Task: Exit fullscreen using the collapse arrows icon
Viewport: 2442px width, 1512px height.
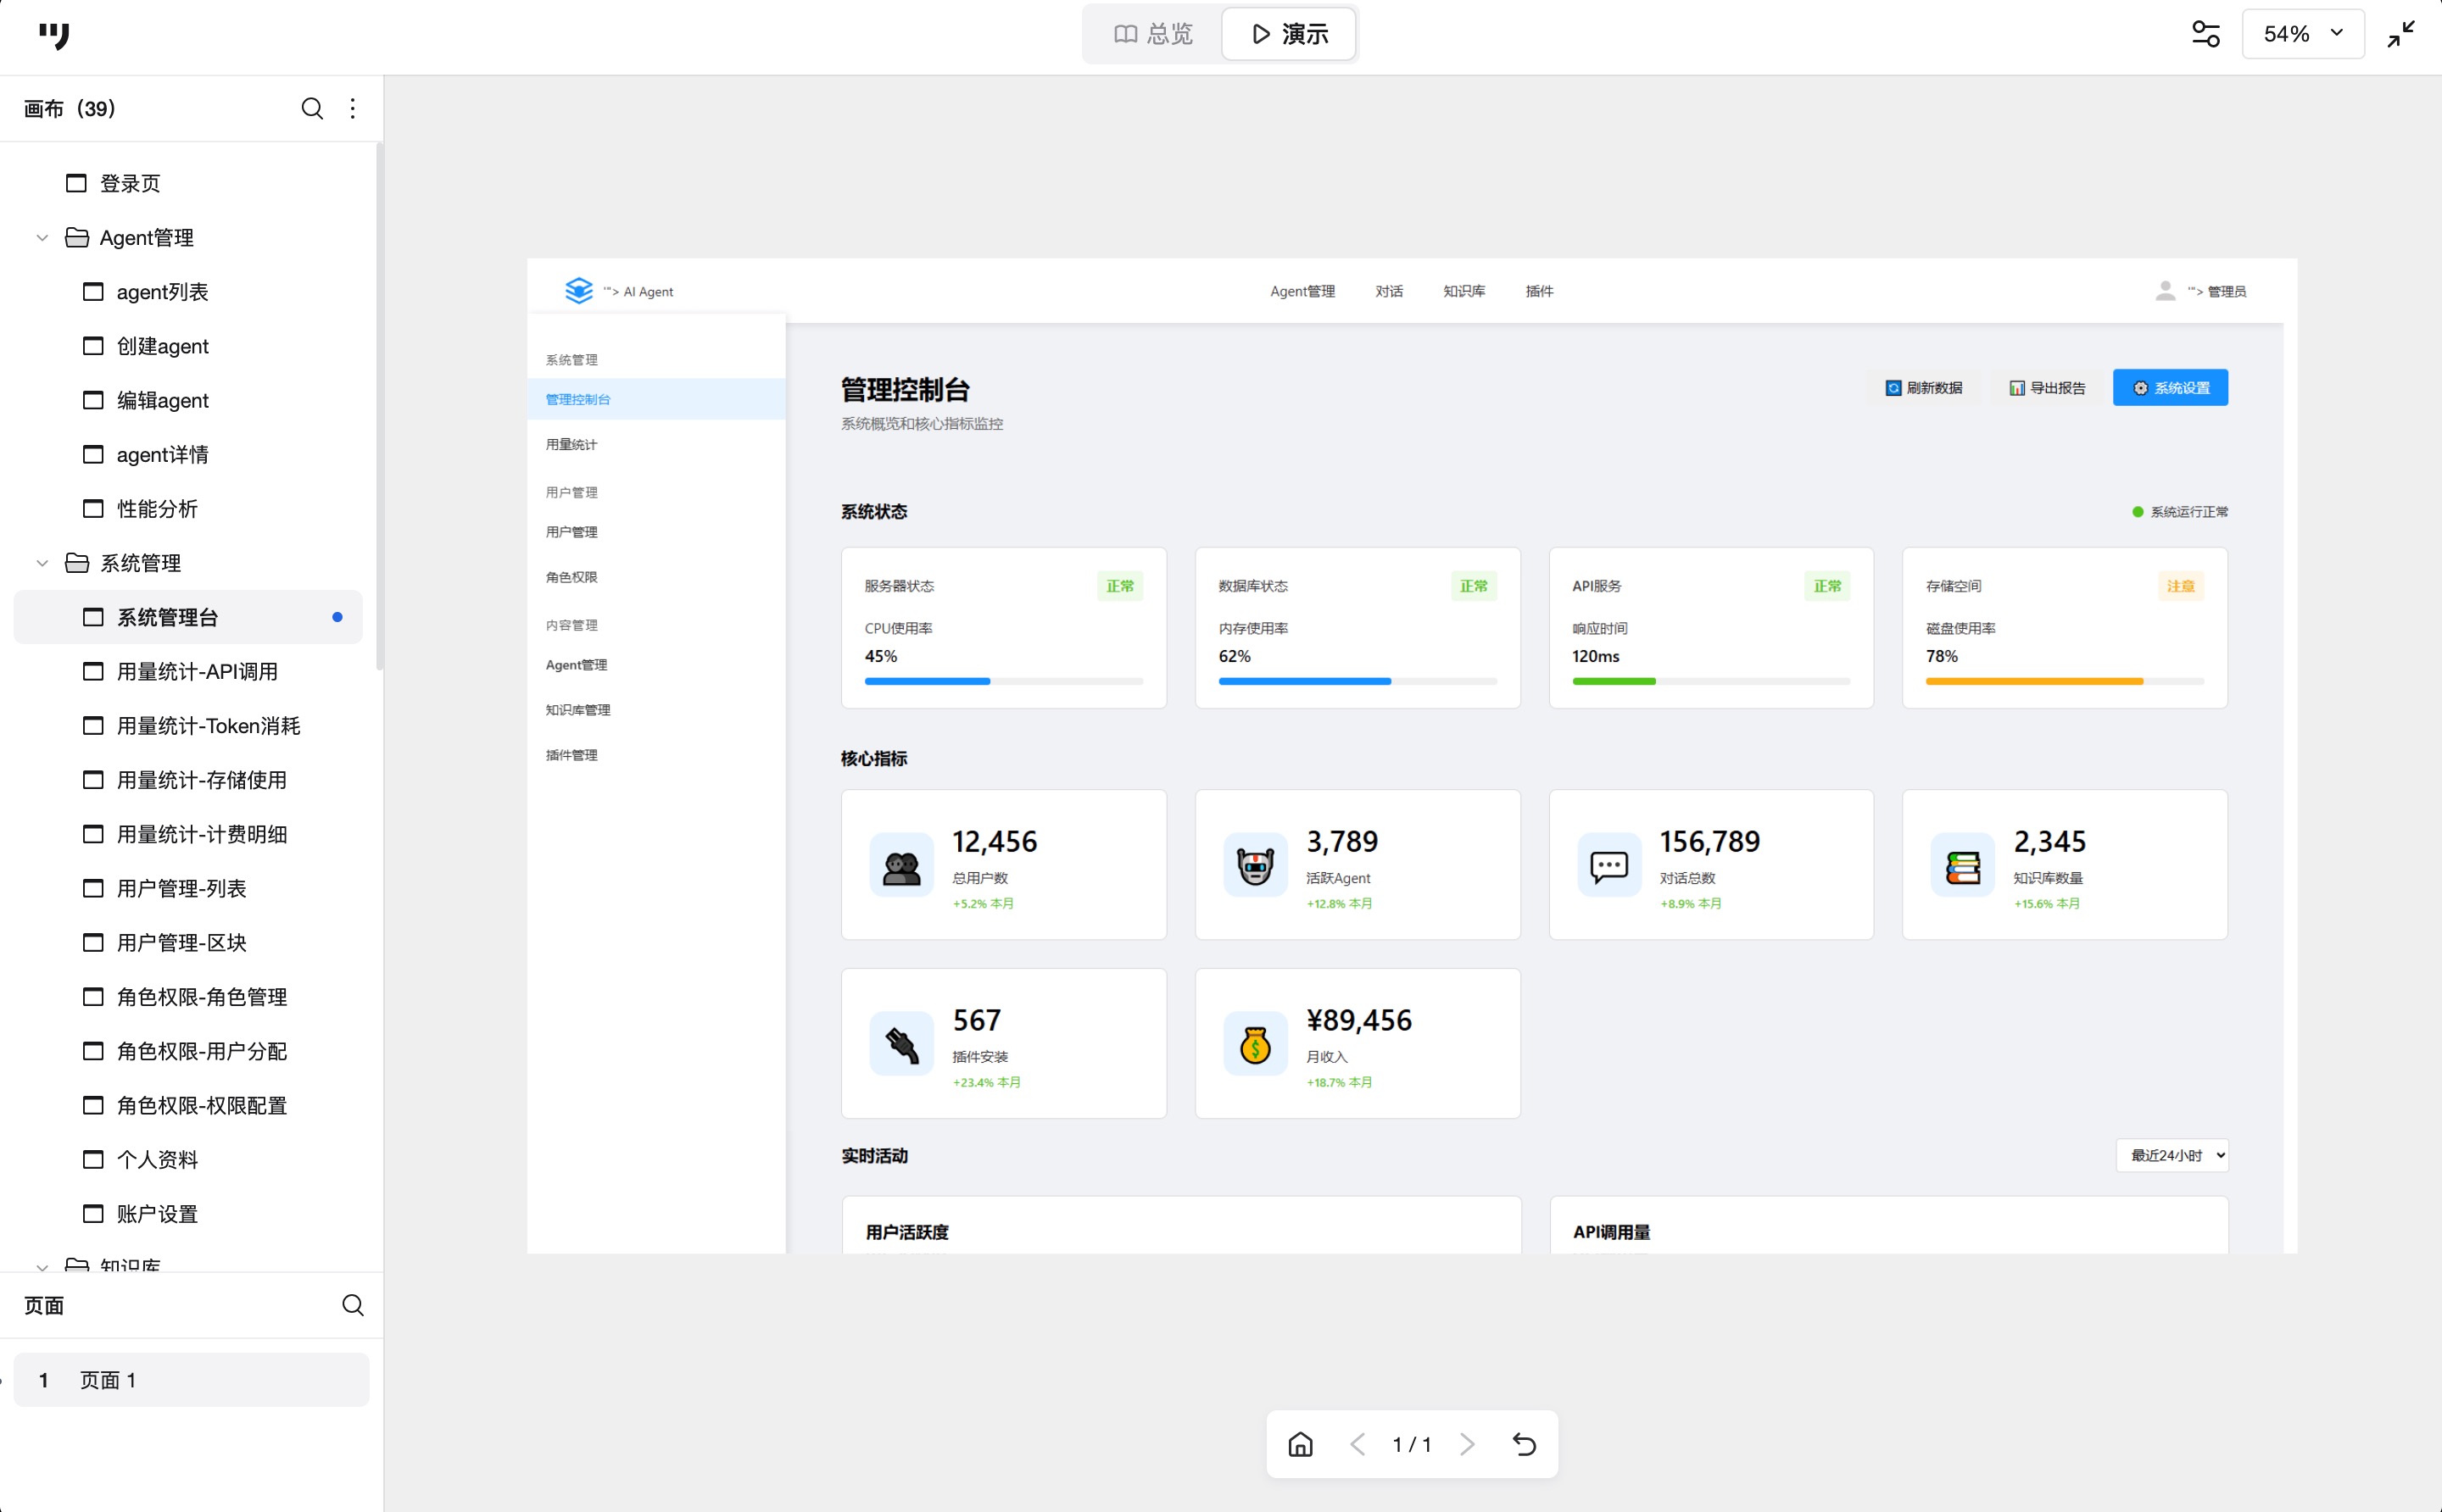Action: pos(2401,34)
